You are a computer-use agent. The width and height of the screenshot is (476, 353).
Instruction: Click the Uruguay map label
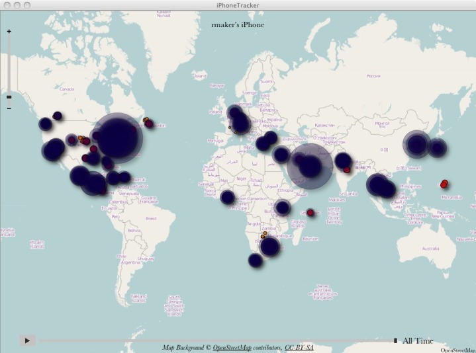coord(146,258)
